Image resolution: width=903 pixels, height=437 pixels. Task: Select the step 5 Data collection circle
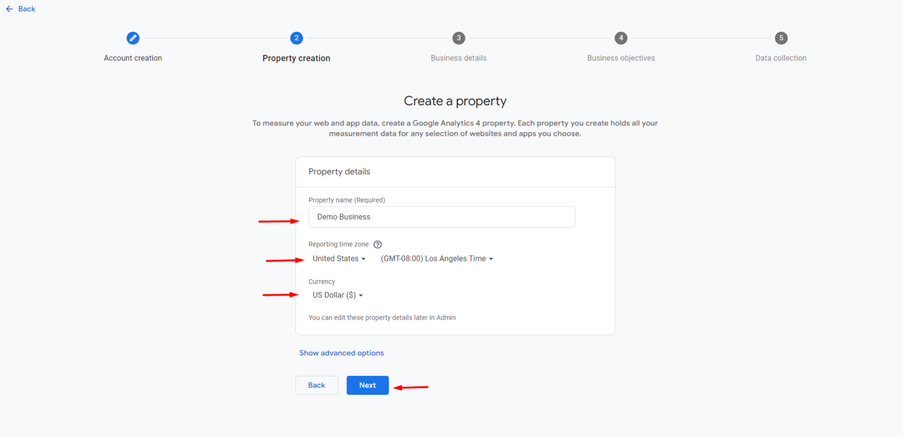tap(781, 38)
